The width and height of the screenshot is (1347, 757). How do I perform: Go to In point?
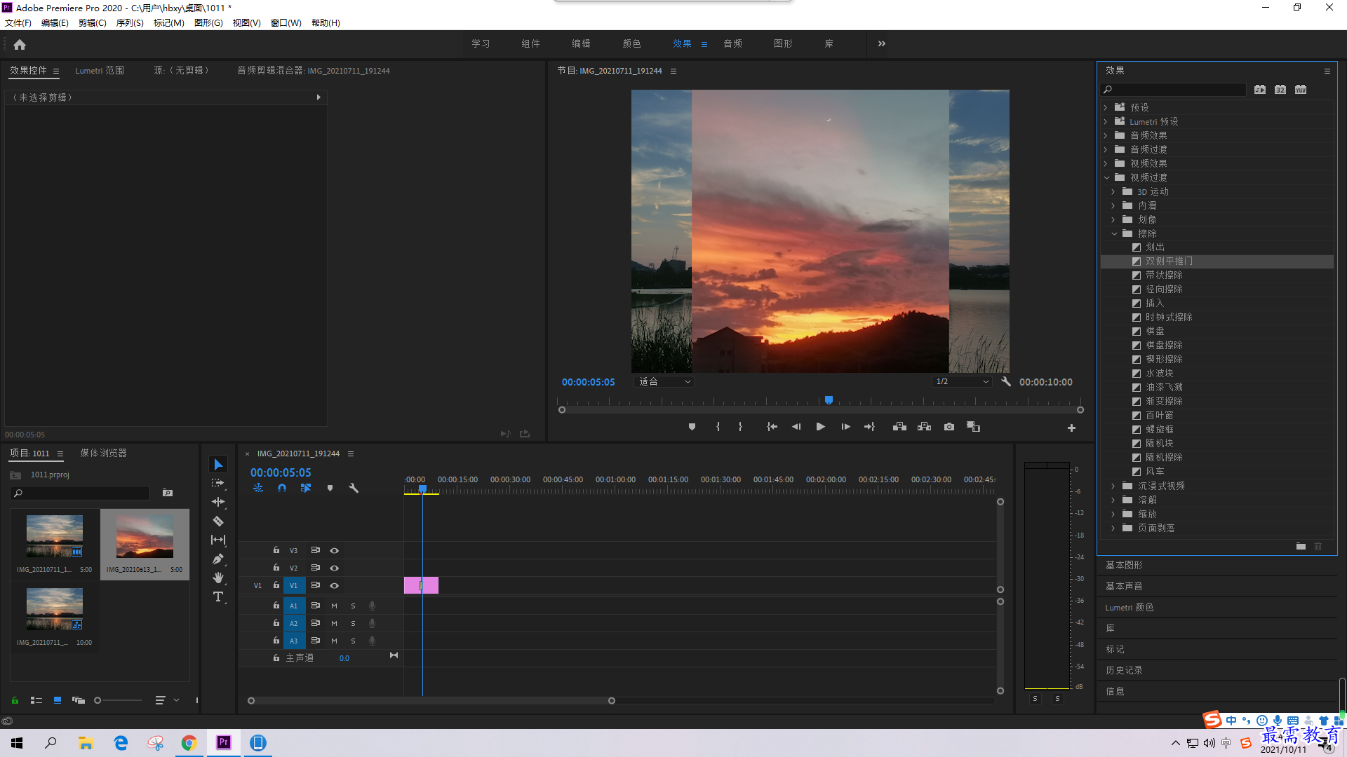(x=772, y=427)
